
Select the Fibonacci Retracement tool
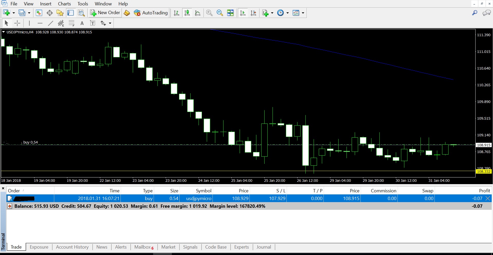71,23
